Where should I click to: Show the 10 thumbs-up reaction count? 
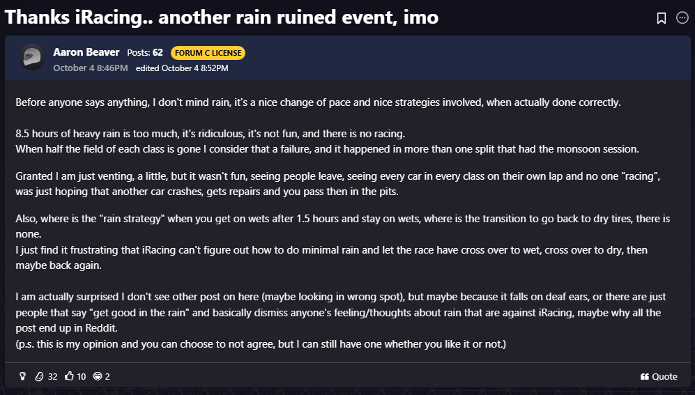click(82, 376)
